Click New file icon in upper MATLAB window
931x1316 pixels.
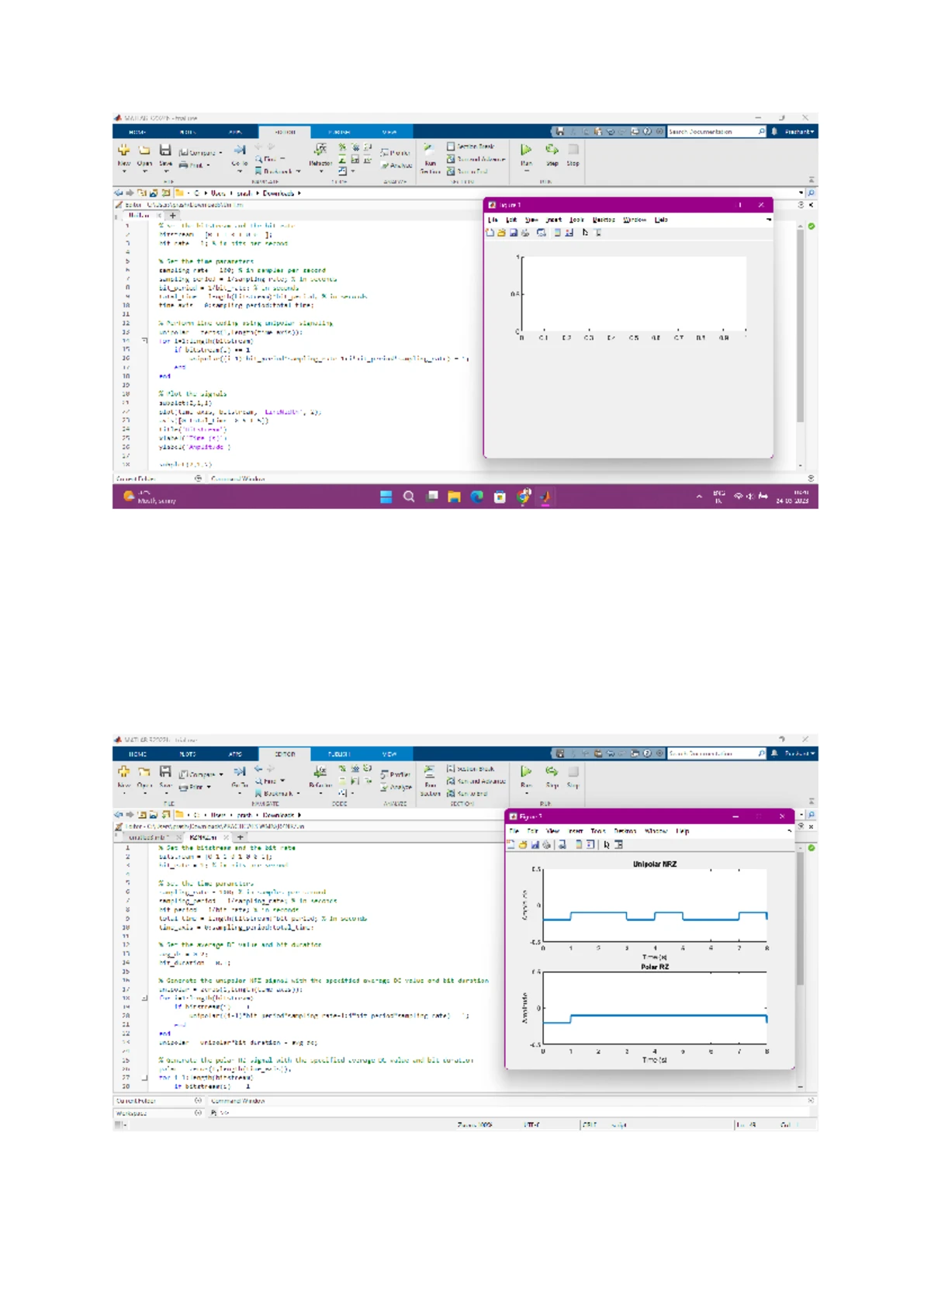pyautogui.click(x=123, y=150)
